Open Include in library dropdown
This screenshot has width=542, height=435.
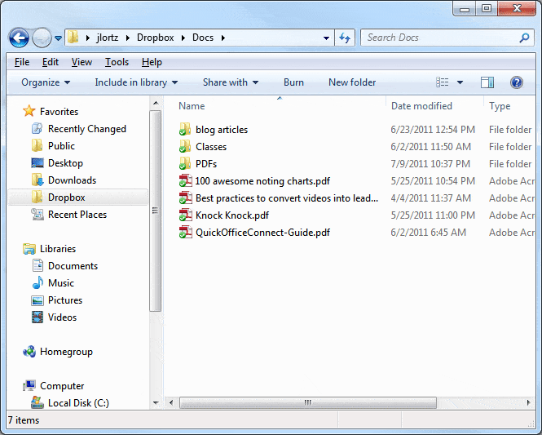(x=136, y=82)
